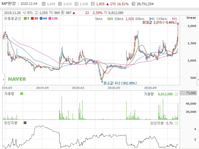Click the volume icon (거) in header
The height and width of the screenshot is (149, 199).
133,4
